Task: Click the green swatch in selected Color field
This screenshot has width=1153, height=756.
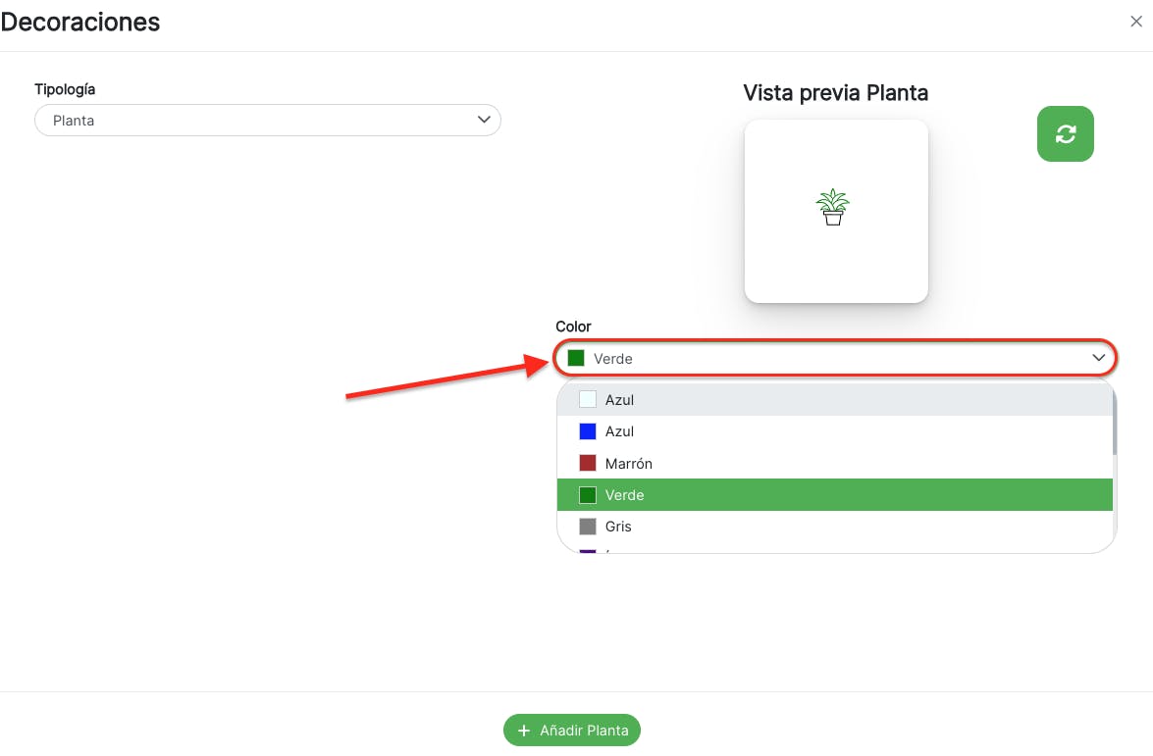Action: (x=576, y=359)
